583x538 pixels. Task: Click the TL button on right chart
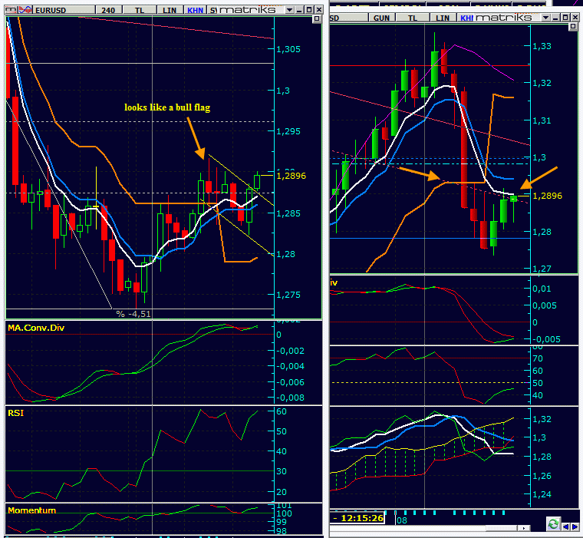412,17
